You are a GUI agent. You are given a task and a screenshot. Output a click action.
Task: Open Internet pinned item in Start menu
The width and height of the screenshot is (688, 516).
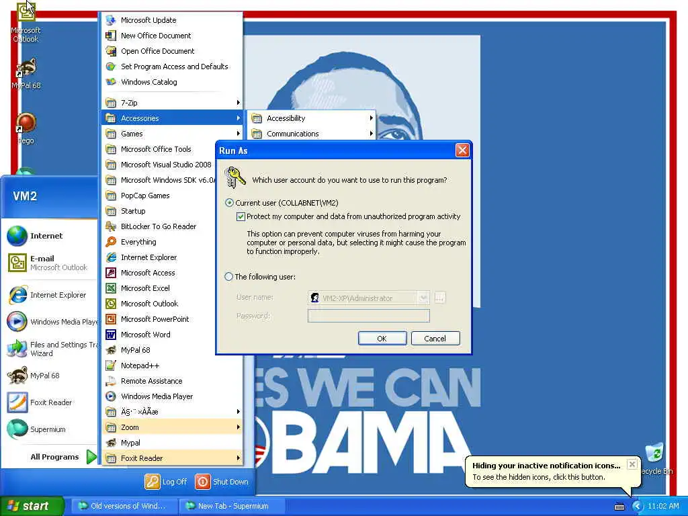click(x=49, y=236)
